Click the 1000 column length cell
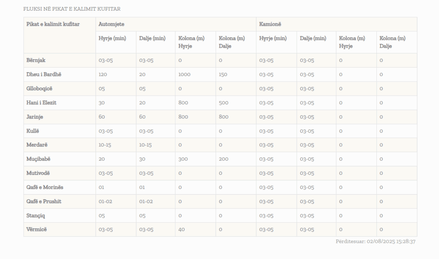The width and height of the screenshot is (439, 259). 184,74
